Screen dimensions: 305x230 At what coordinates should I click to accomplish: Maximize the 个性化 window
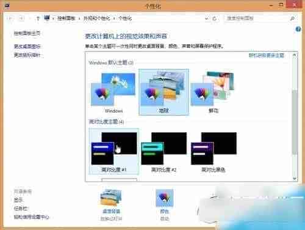(x=281, y=6)
